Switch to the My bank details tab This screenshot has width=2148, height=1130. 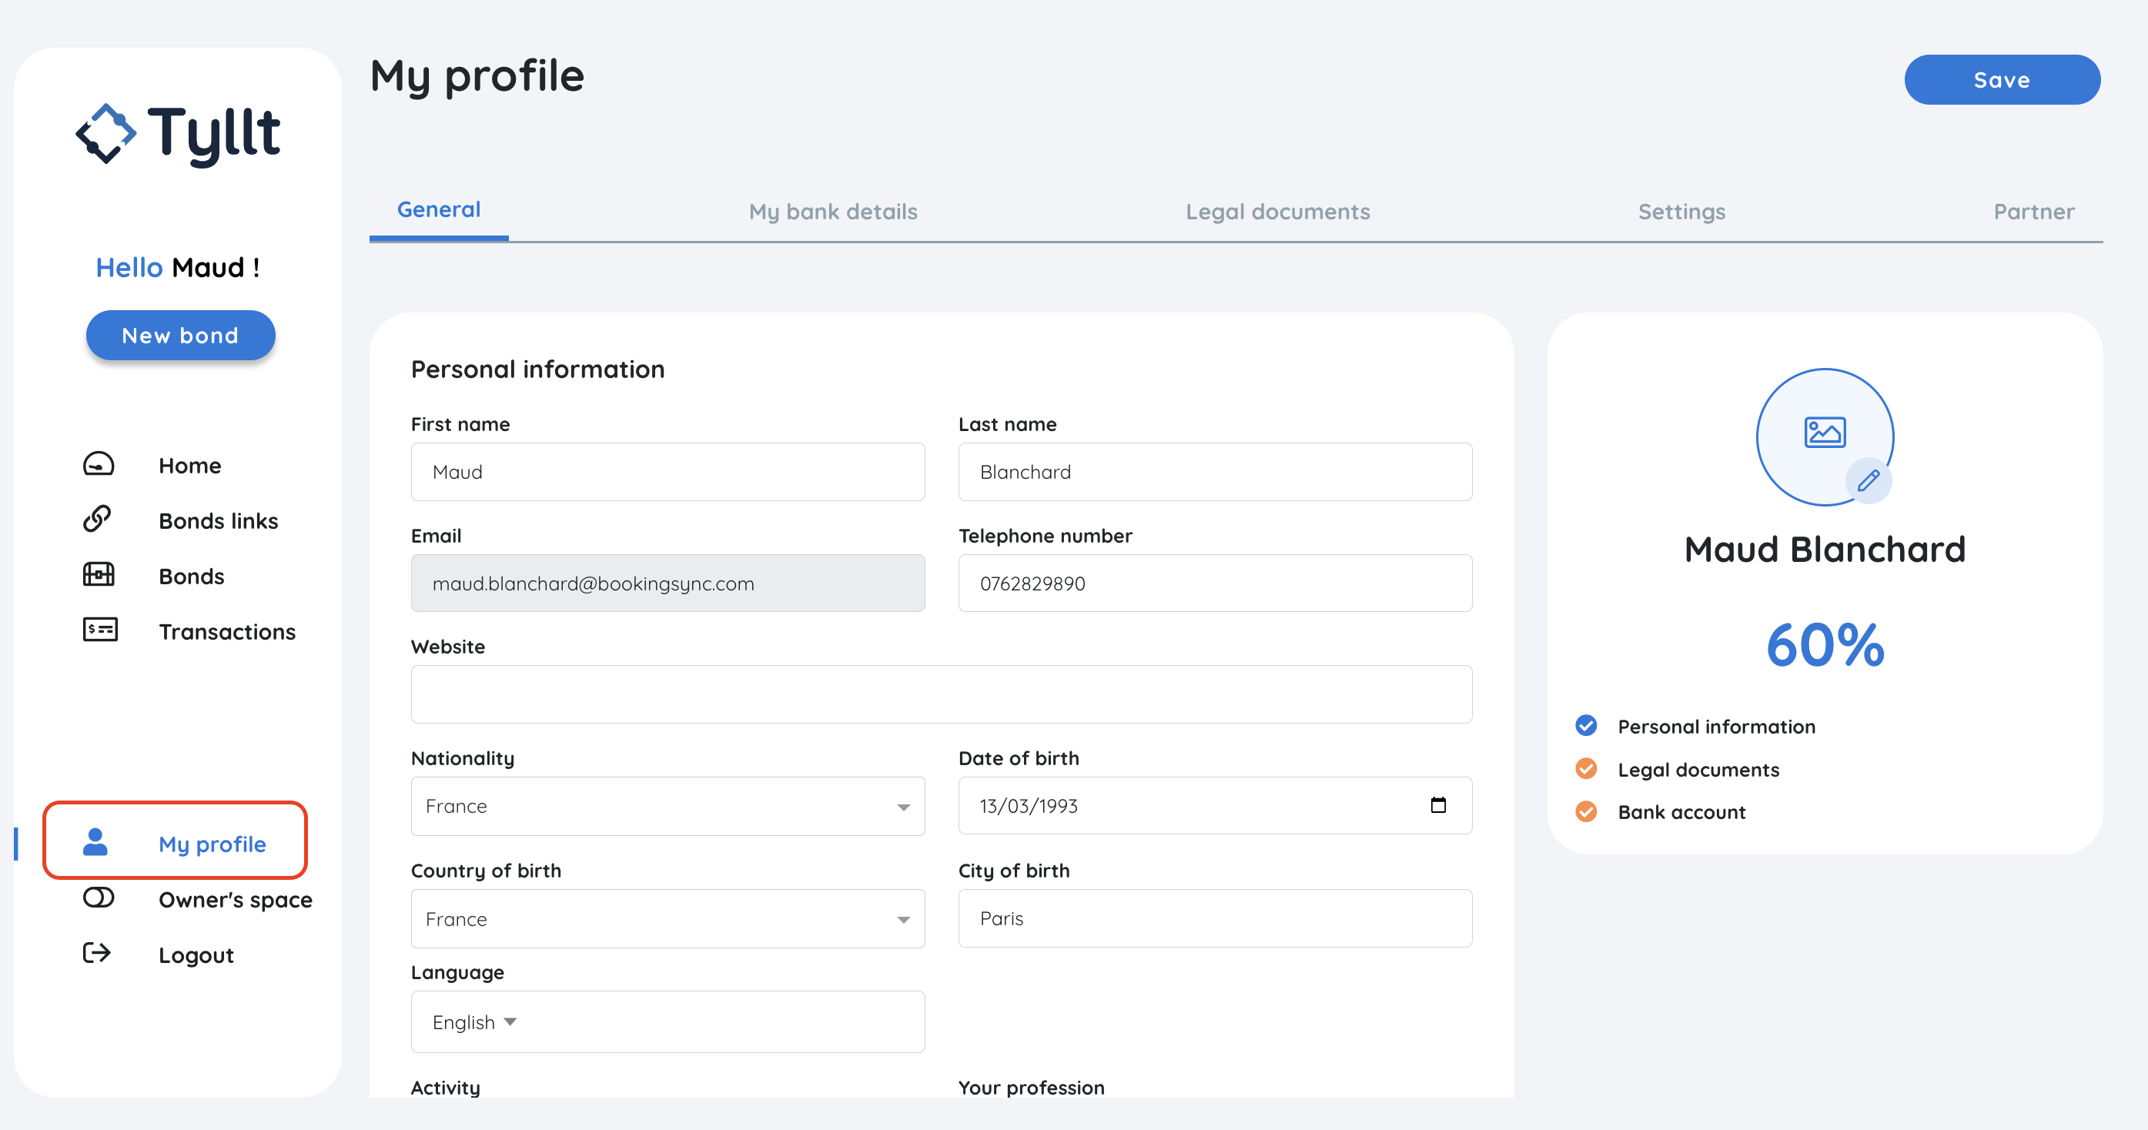point(832,212)
